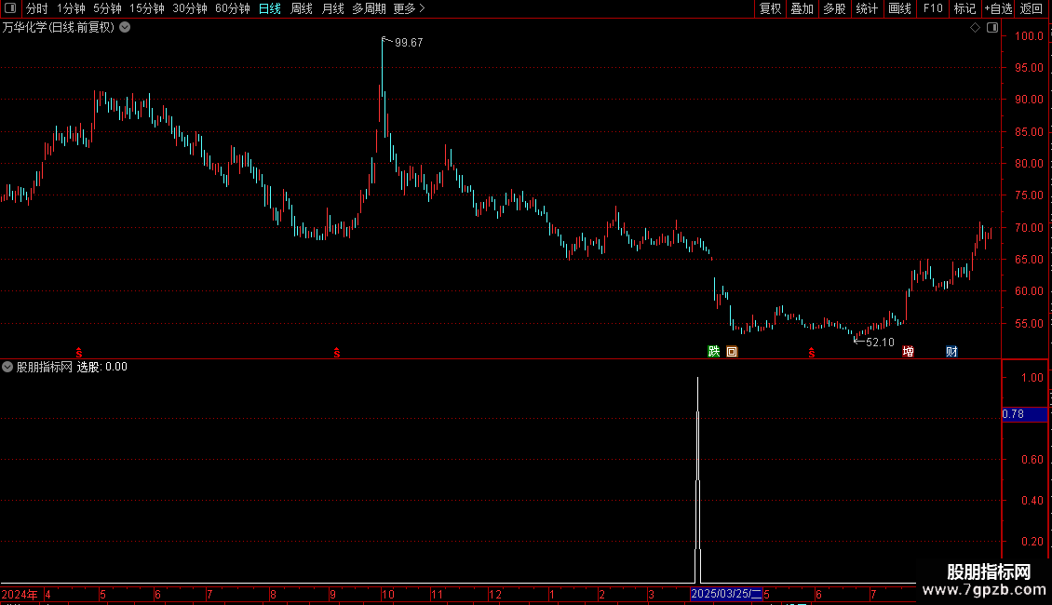Viewport: 1052px width, 605px height.
Task: Select the 日线 daily period
Action: 270,8
